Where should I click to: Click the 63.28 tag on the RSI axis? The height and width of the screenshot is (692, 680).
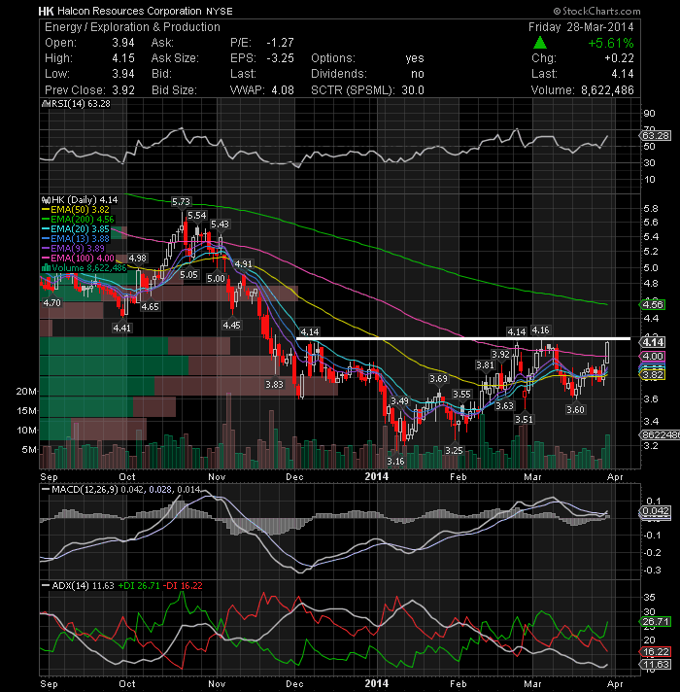coord(656,135)
